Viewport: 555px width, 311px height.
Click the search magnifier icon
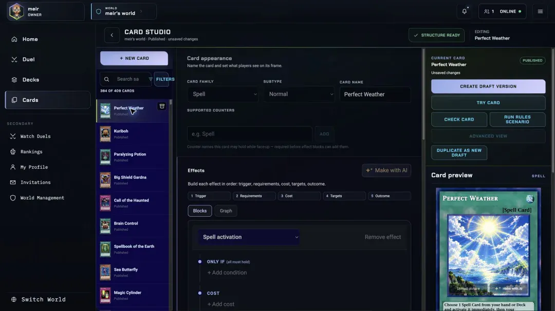tap(106, 79)
